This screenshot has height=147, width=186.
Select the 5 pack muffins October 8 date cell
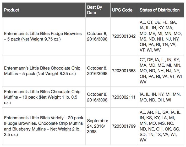tap(98, 71)
